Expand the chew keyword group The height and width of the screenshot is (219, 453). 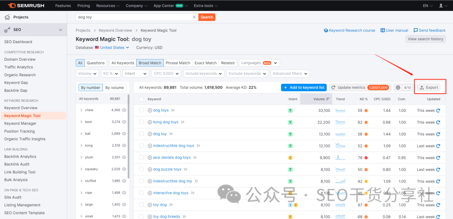(81, 110)
